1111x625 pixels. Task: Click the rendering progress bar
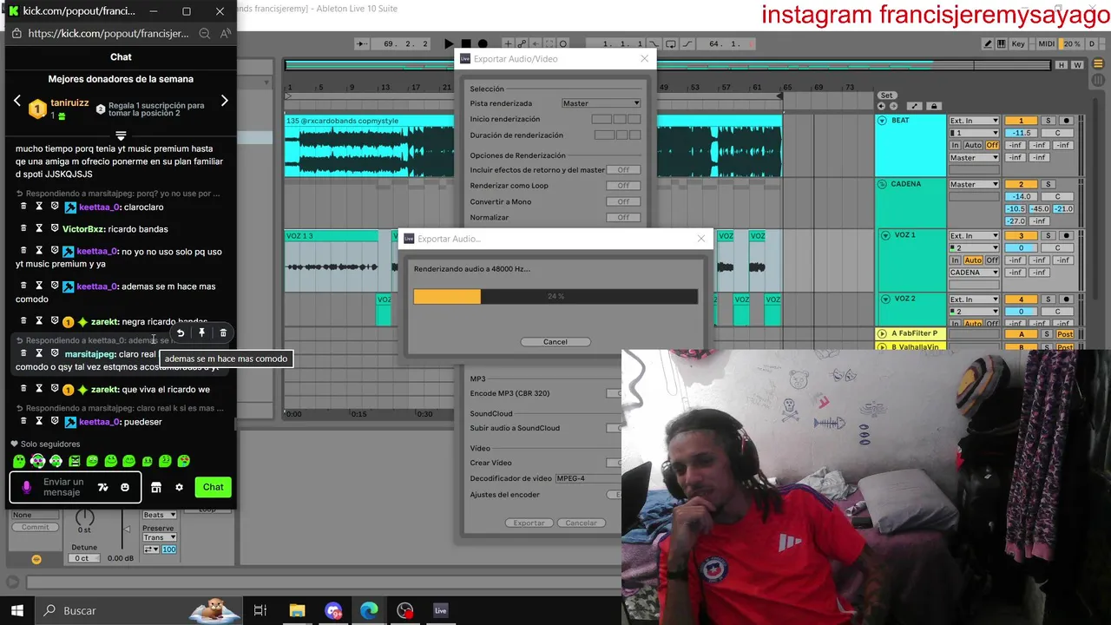[555, 296]
